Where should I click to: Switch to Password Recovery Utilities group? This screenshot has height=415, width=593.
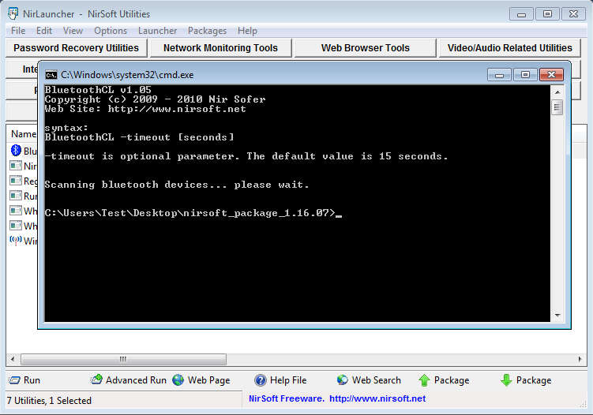[x=76, y=48]
